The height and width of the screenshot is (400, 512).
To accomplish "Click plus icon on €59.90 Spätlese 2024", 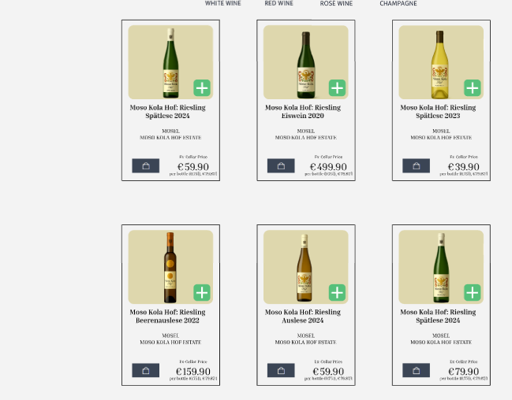I will click(x=202, y=88).
